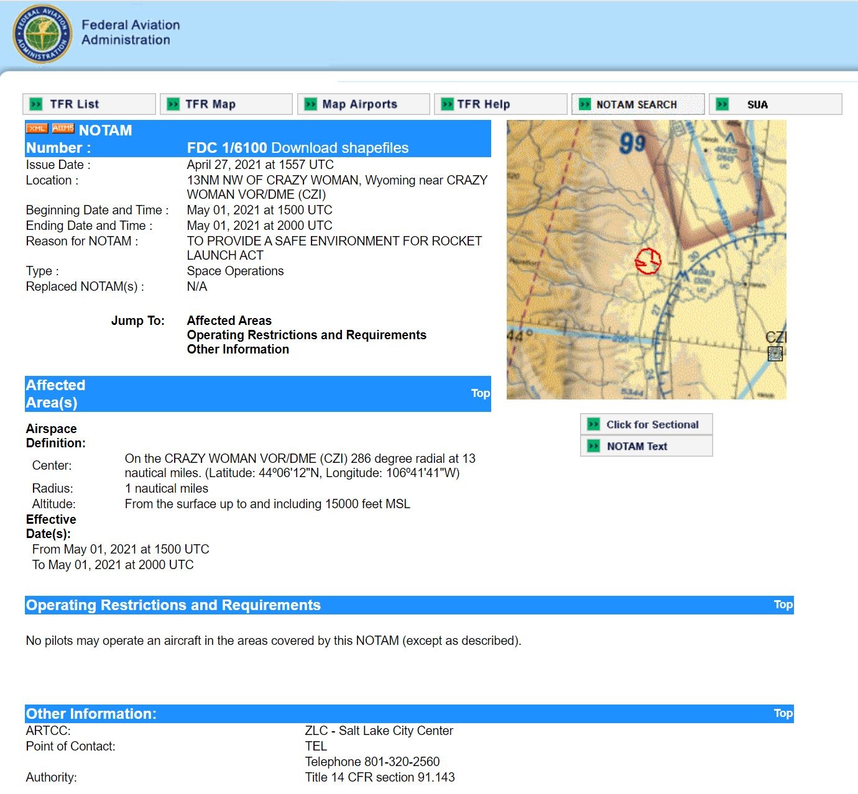Click the Download shapefiles link

pos(340,148)
